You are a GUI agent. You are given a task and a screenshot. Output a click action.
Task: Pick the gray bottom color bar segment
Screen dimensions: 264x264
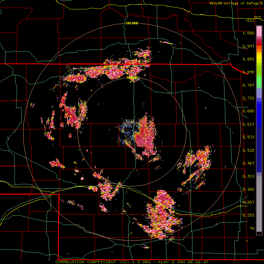point(259,204)
